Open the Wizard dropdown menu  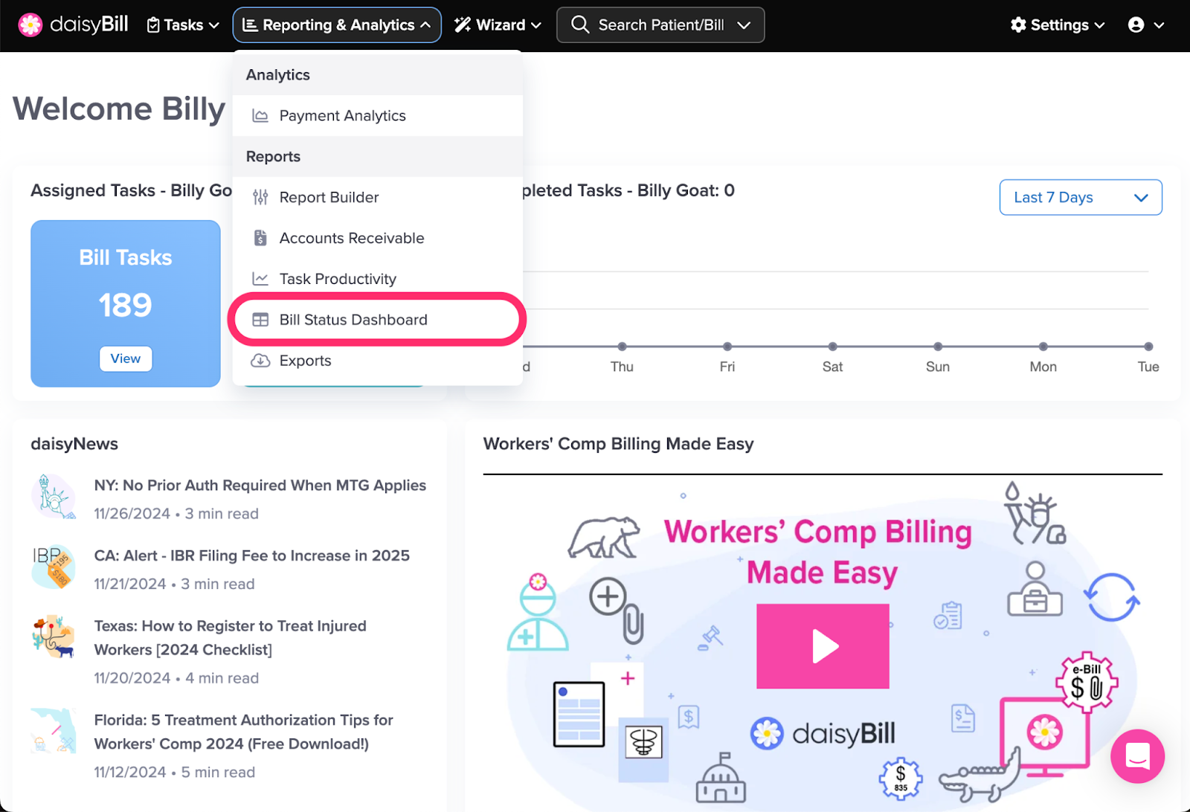[x=498, y=25]
